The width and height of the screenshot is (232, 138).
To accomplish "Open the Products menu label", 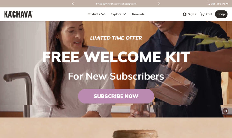I will tap(93, 14).
